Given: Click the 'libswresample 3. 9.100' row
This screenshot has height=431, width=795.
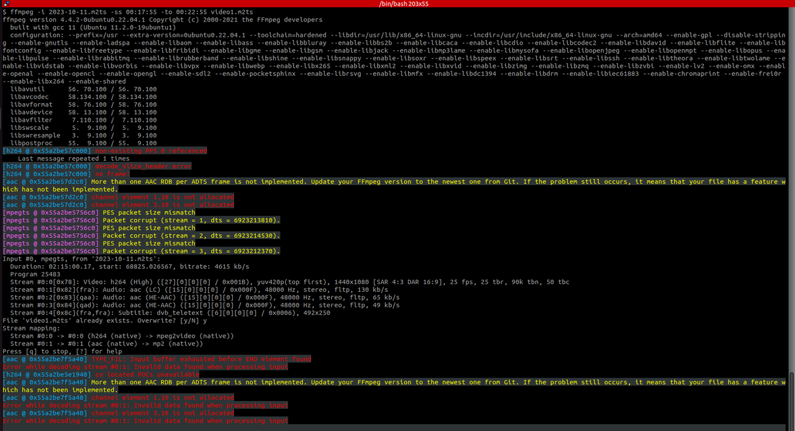Looking at the screenshot, I should coord(83,135).
